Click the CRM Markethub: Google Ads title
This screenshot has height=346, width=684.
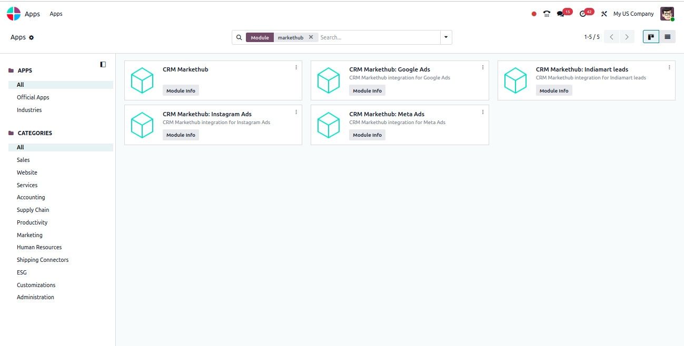pyautogui.click(x=390, y=69)
